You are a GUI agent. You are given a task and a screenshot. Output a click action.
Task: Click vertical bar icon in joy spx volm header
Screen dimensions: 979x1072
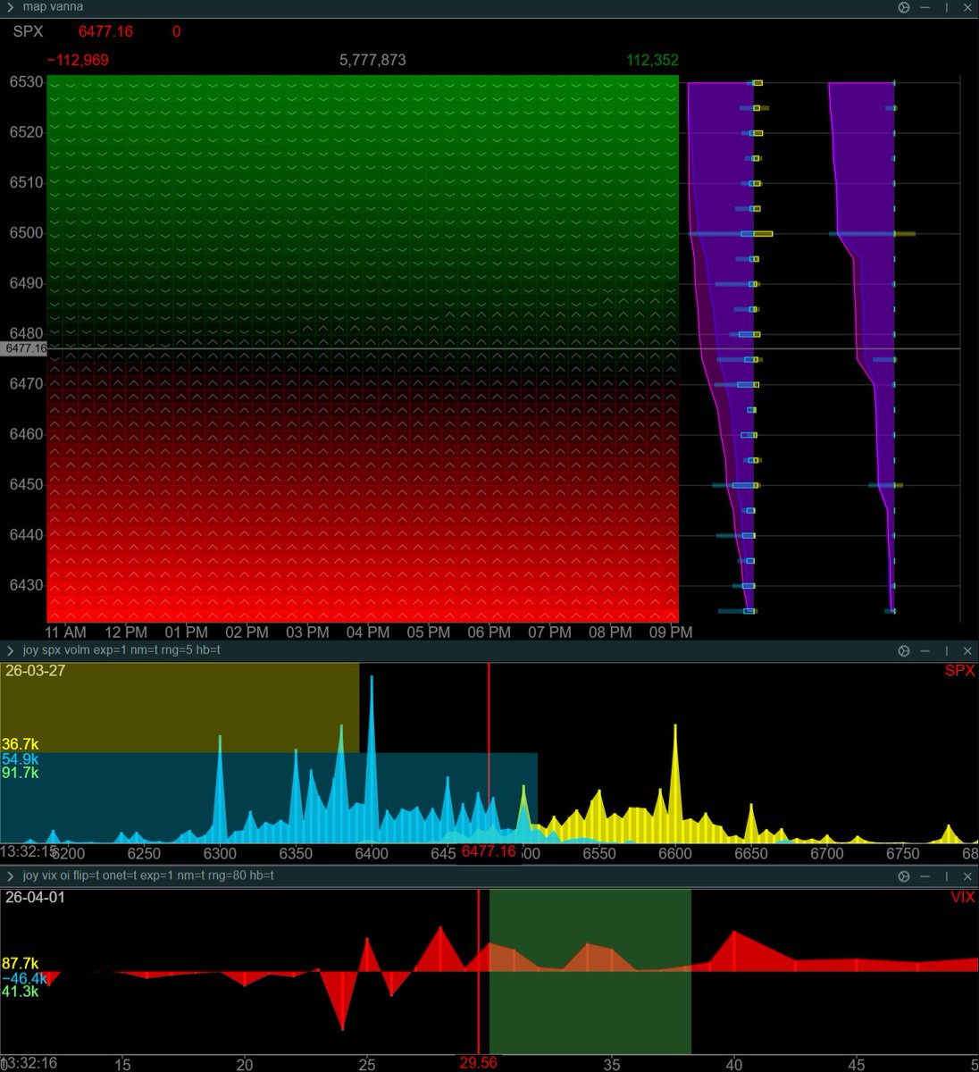[947, 651]
